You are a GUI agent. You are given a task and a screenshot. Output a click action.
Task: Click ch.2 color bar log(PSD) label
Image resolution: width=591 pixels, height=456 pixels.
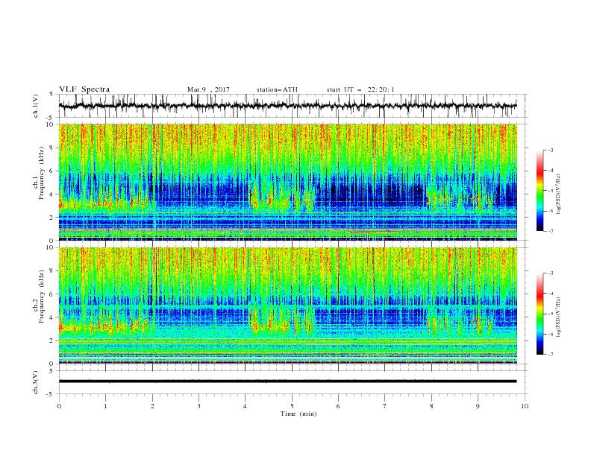tap(559, 318)
